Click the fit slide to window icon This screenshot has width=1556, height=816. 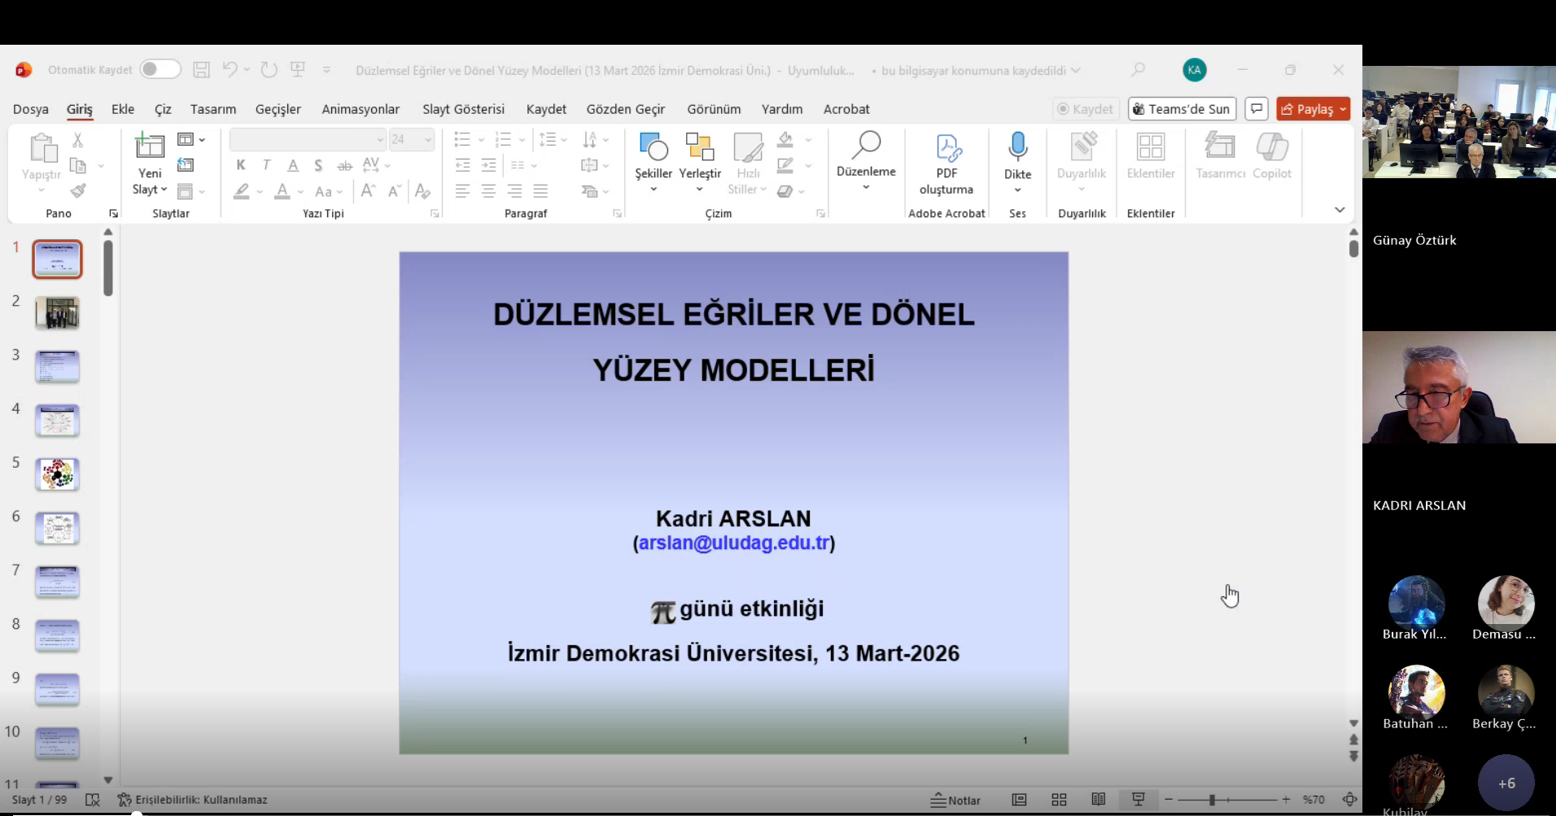(x=1349, y=800)
